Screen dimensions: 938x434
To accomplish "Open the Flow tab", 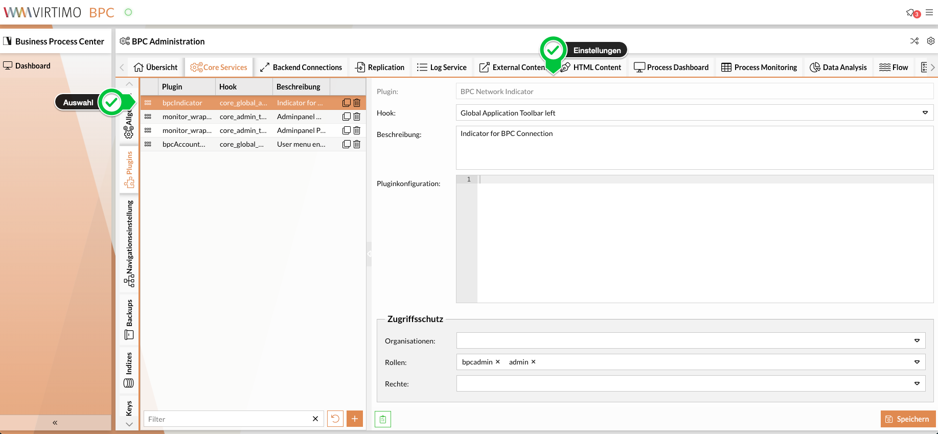I will [x=894, y=67].
